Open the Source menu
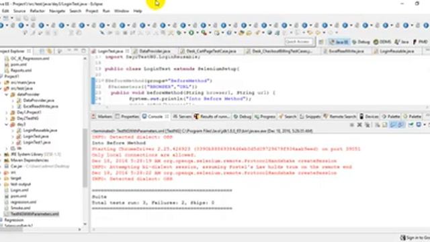This screenshot has width=430, height=242. pos(19,11)
